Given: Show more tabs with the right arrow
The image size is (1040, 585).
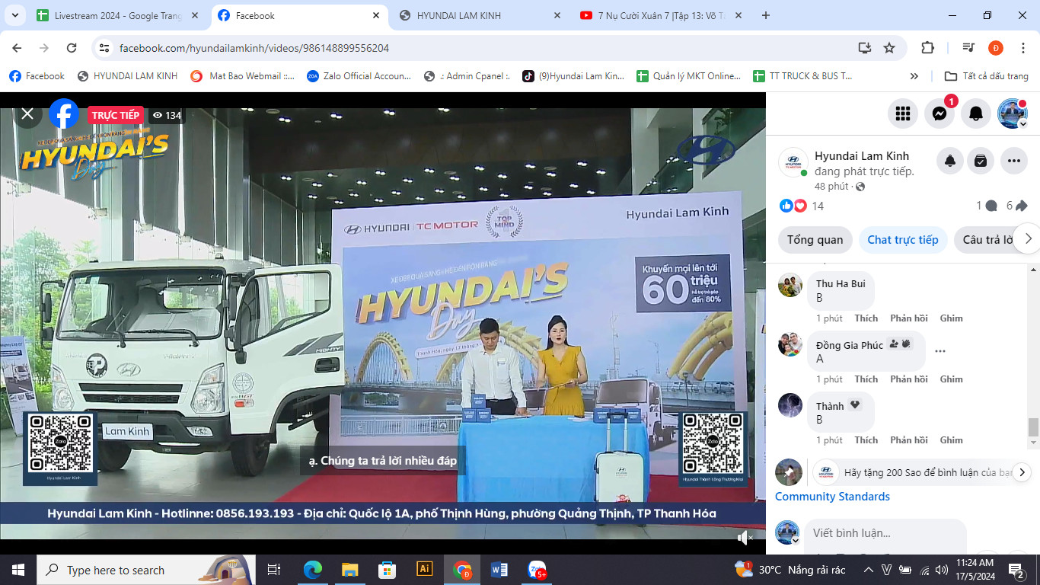Looking at the screenshot, I should point(1028,238).
